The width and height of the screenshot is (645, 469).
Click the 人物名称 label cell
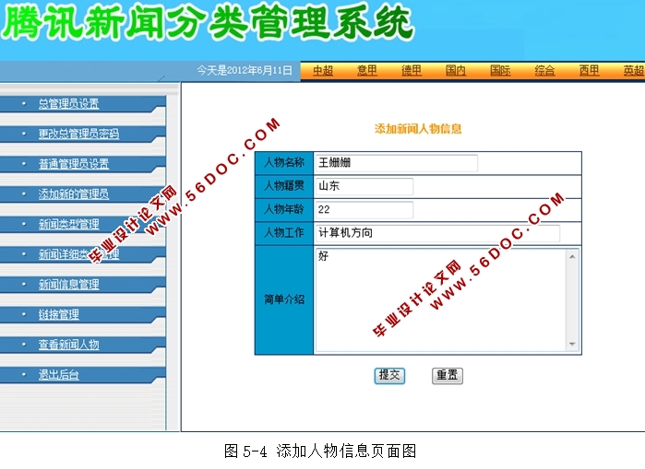[284, 163]
